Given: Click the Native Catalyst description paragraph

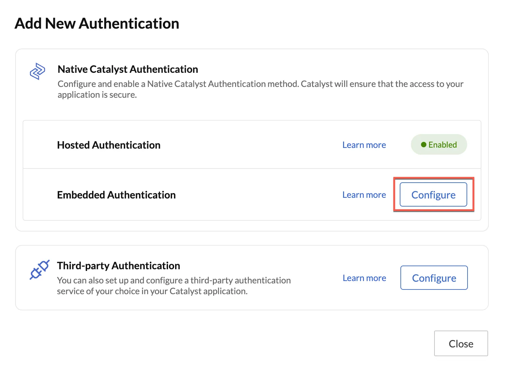Looking at the screenshot, I should click(x=260, y=89).
